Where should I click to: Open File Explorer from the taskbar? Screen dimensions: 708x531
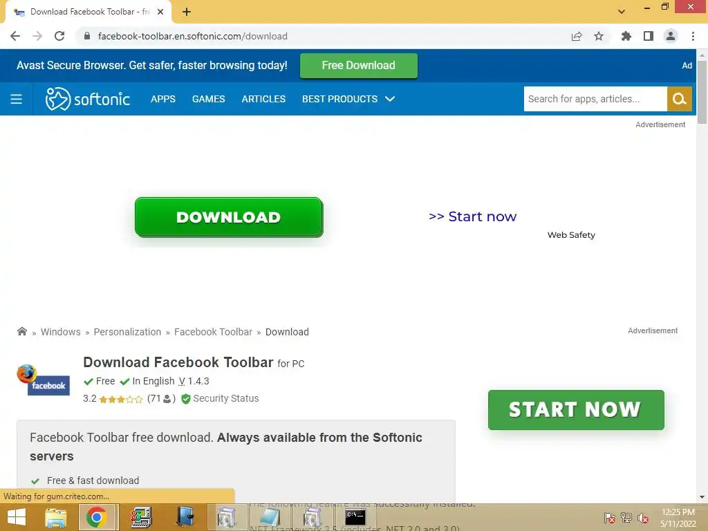[55, 517]
